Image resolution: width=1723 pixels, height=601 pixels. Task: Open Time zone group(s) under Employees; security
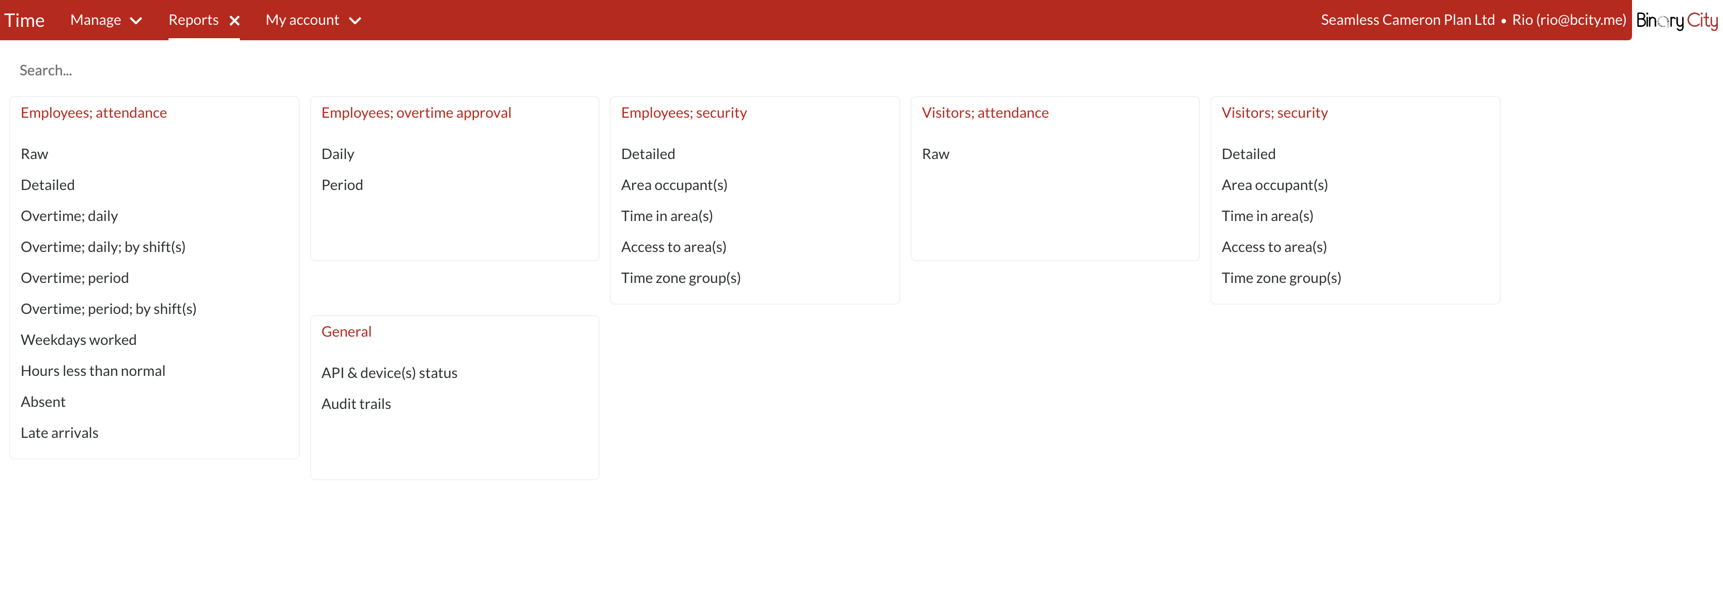pyautogui.click(x=680, y=277)
